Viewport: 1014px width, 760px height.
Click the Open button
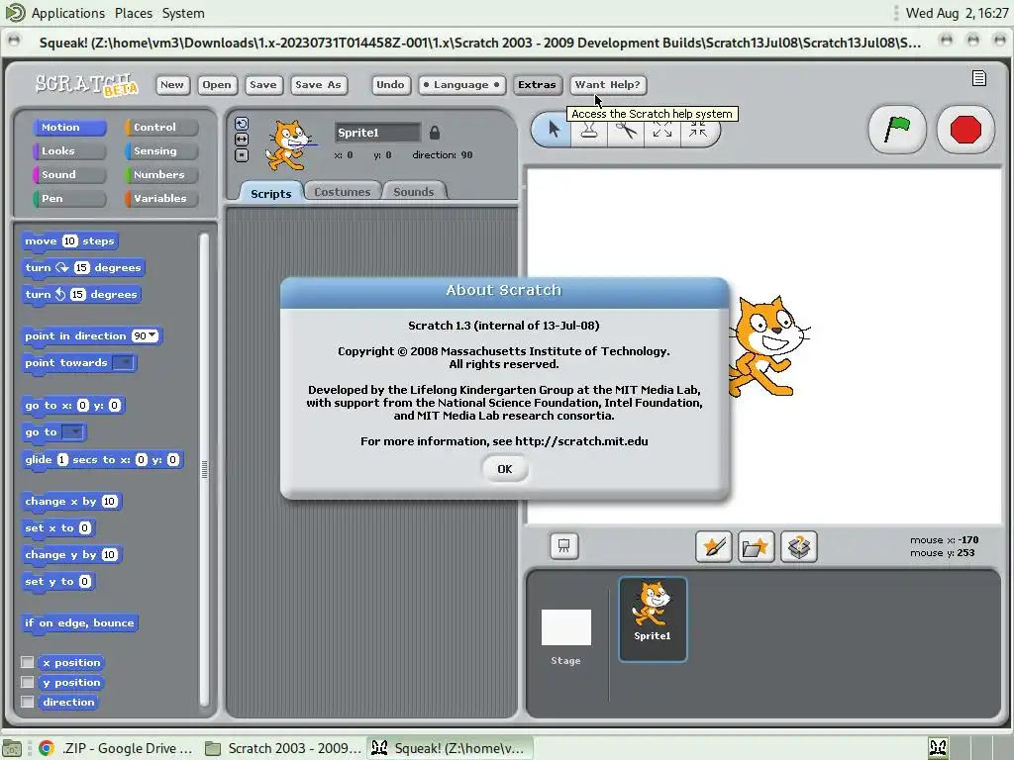217,85
